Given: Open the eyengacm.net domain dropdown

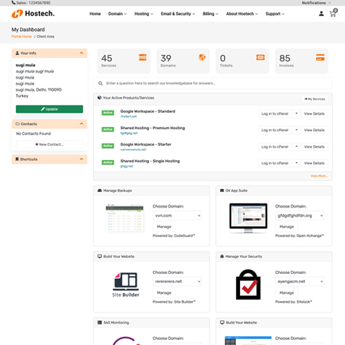Looking at the screenshot, I should coord(299,282).
